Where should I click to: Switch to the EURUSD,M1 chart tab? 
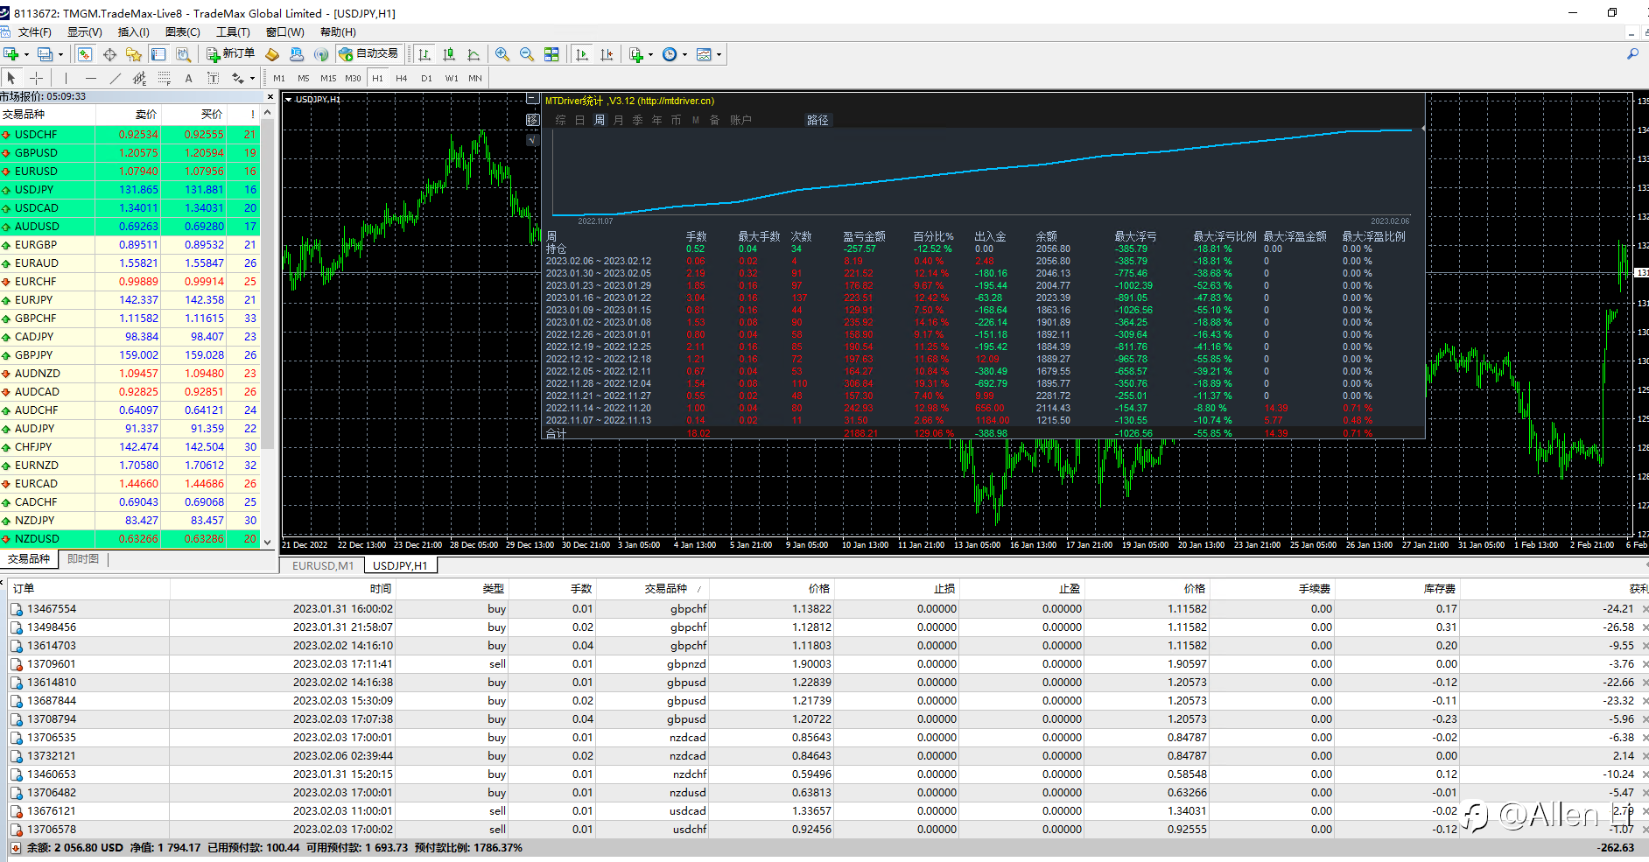(323, 566)
